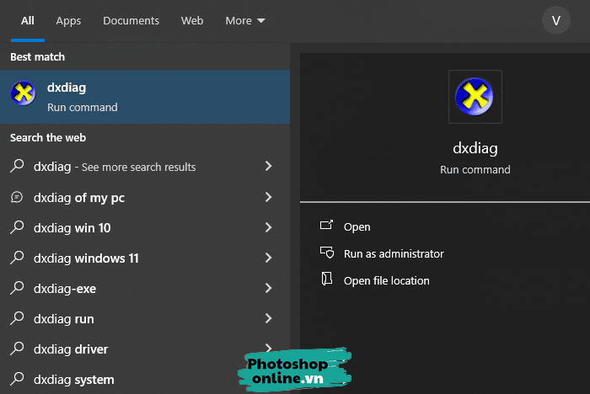
Task: Open the More dropdown filter
Action: 244,20
